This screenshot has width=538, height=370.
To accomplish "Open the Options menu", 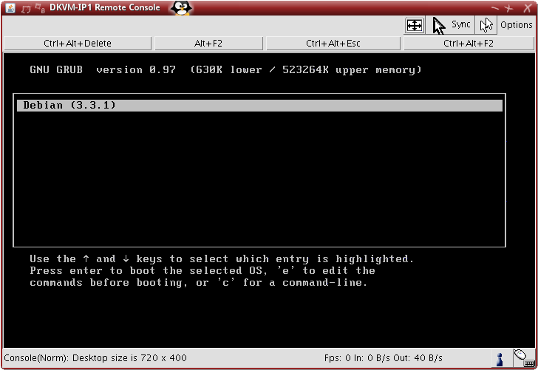I will [516, 25].
